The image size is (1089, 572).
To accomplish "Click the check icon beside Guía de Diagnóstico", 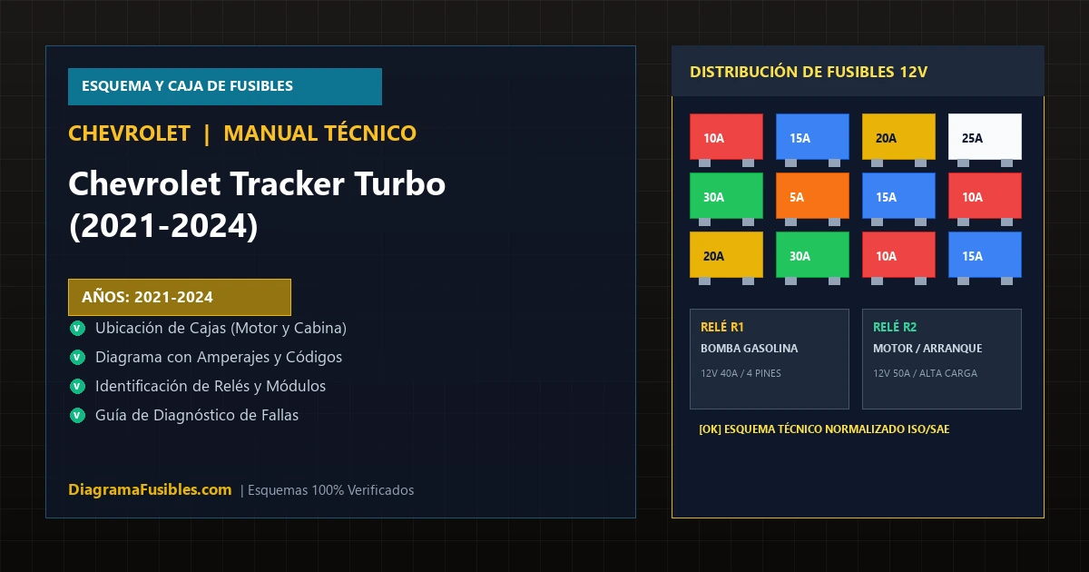I will click(77, 416).
